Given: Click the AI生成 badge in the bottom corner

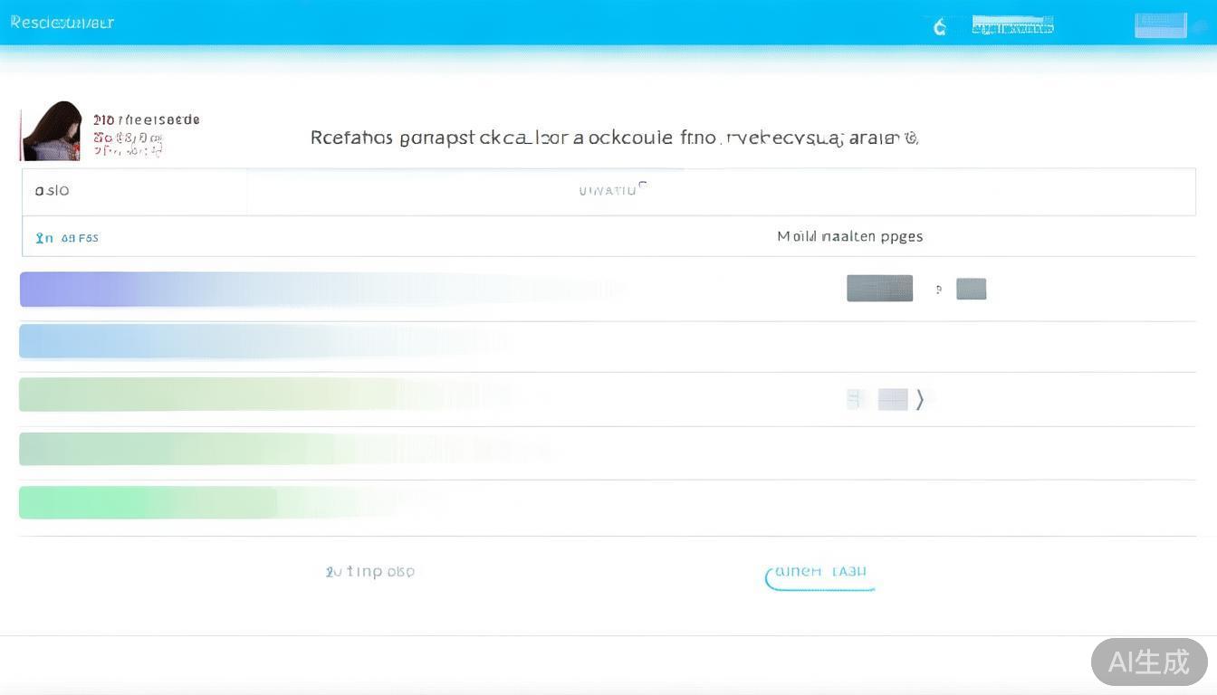Looking at the screenshot, I should pyautogui.click(x=1148, y=662).
